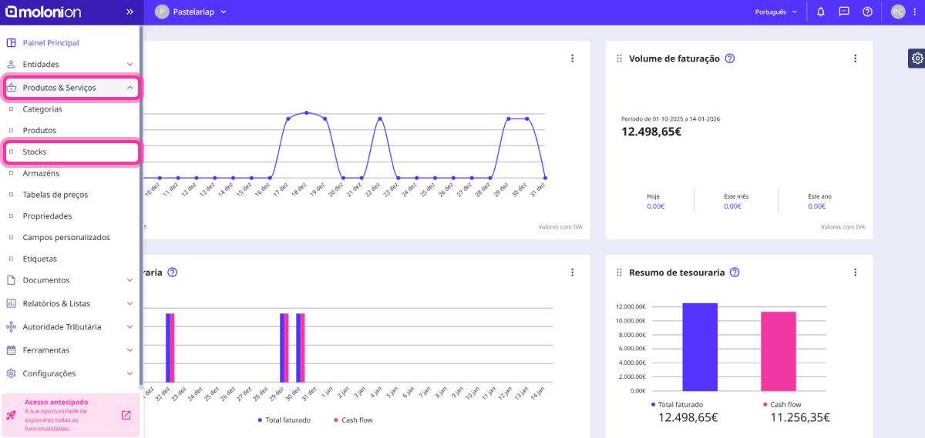Open the Português language dropdown
This screenshot has width=925, height=438.
(x=775, y=12)
